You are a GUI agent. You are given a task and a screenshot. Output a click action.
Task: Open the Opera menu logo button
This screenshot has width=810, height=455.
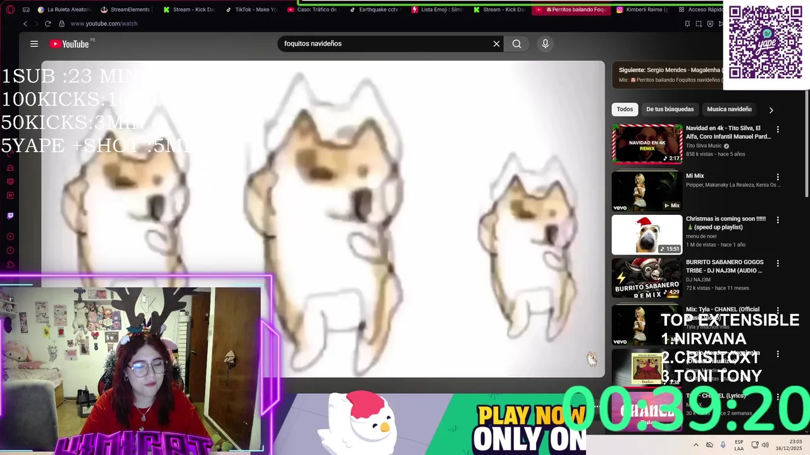click(9, 9)
